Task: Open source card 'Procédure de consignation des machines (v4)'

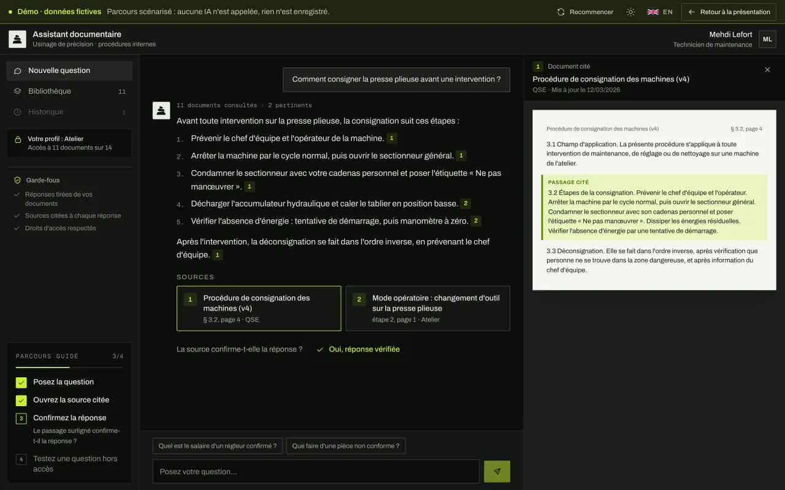Action: pyautogui.click(x=259, y=308)
